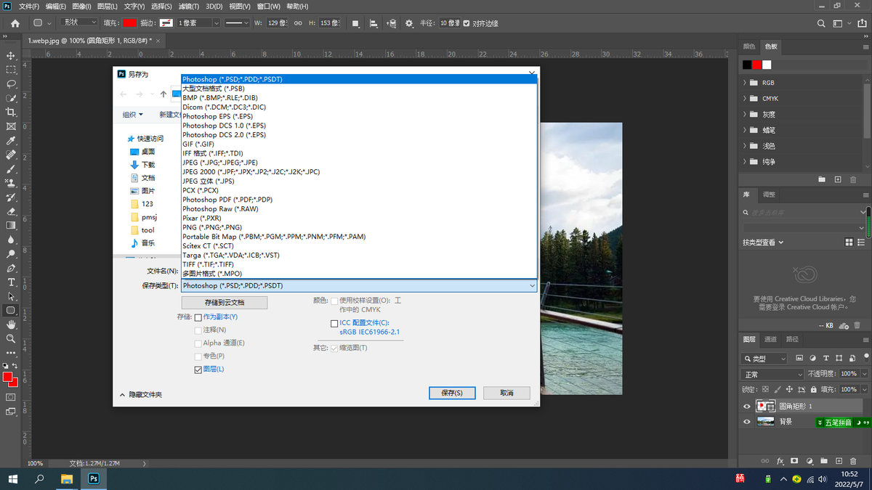Switch to the 通道 tab
The width and height of the screenshot is (872, 490).
tap(770, 339)
